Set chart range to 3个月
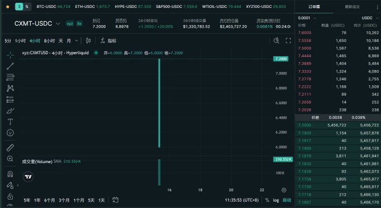Screen dimensions: 381x208 [64, 200]
